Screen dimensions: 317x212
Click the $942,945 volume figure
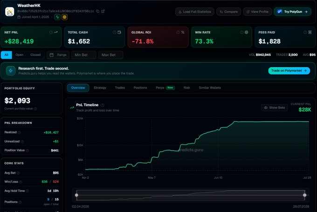263,55
